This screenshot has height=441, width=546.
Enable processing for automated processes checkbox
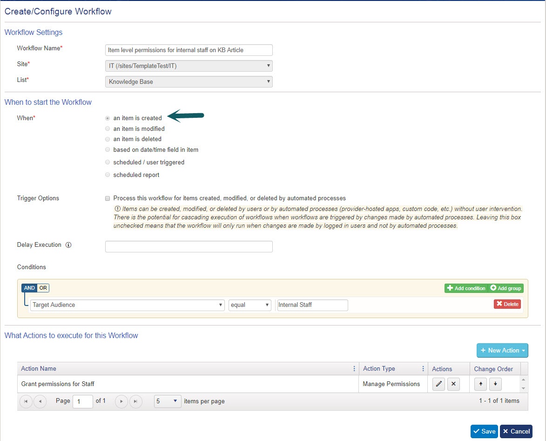(x=108, y=198)
